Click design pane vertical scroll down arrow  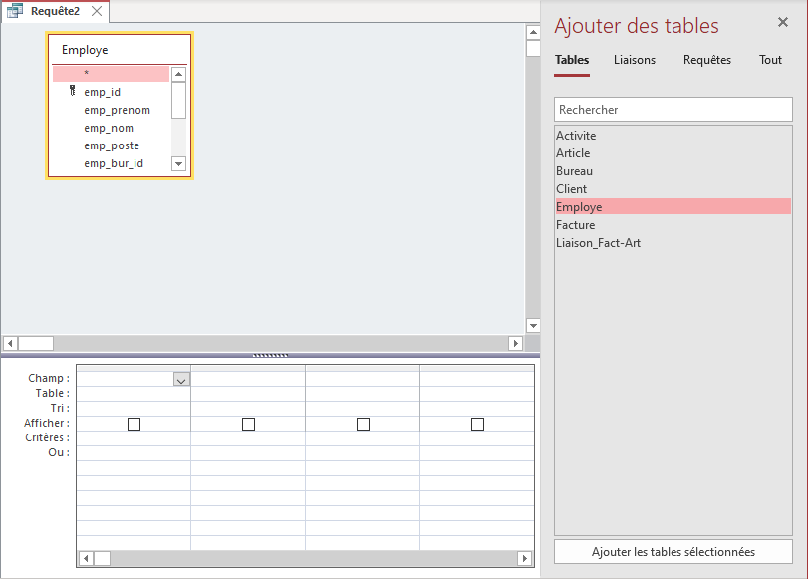point(533,326)
